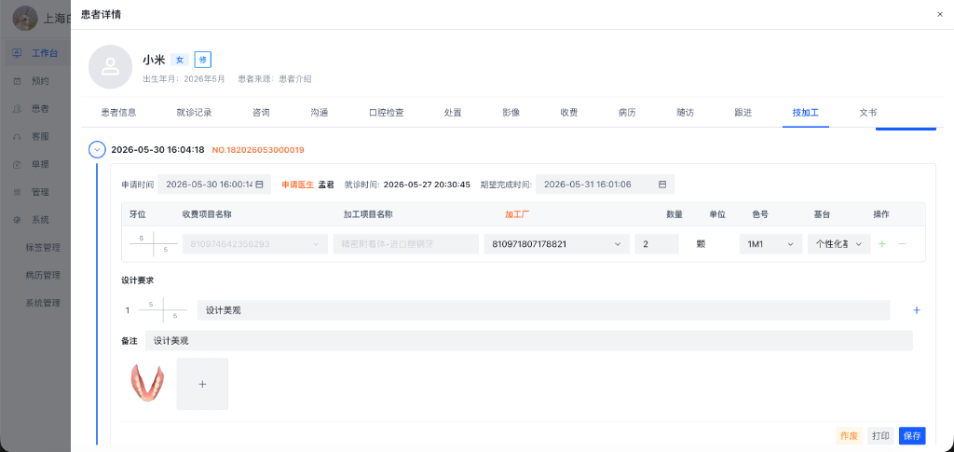Image resolution: width=954 pixels, height=452 pixels.
Task: Click the 修 tag next to patient name
Action: (x=202, y=60)
